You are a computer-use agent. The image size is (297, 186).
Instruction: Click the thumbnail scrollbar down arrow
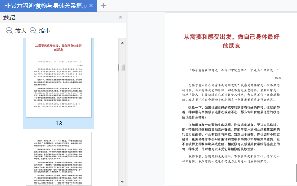(x=122, y=182)
